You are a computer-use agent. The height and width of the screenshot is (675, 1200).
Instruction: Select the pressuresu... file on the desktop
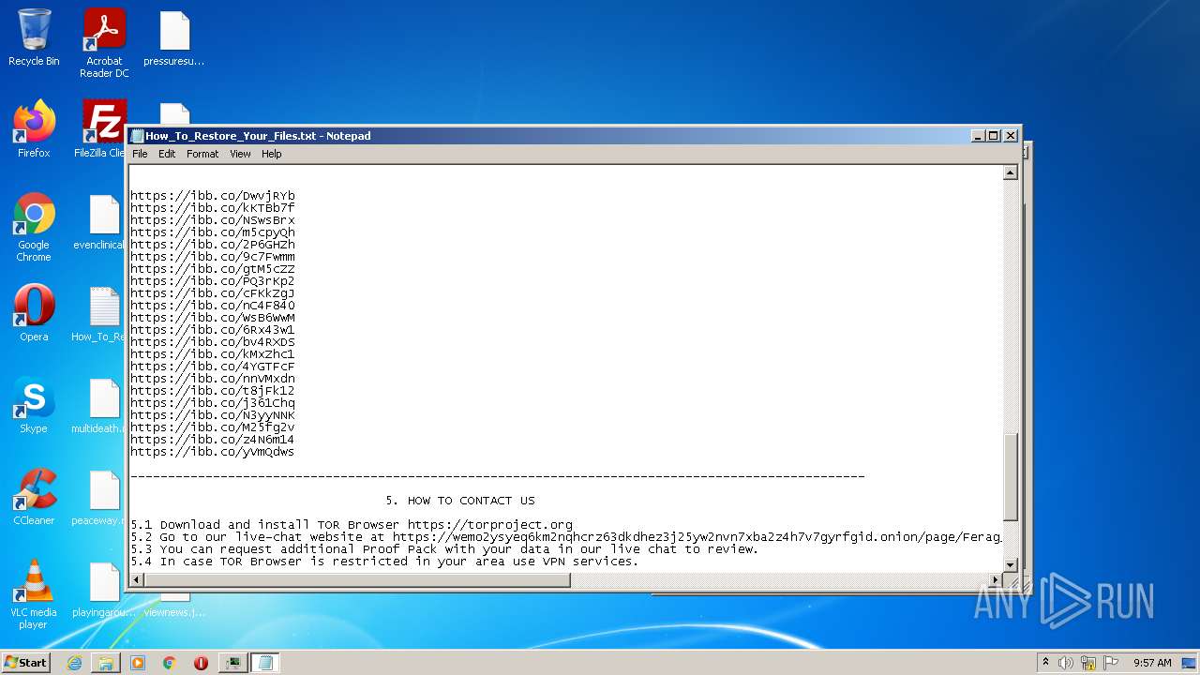point(174,38)
